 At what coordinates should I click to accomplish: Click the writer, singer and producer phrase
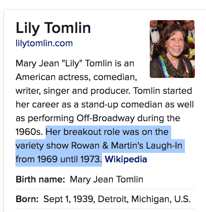point(73,91)
